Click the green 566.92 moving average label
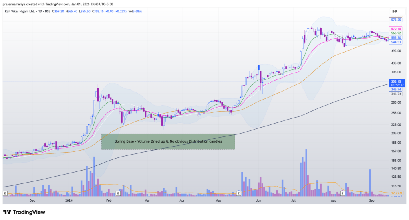Screen dimensions: 409x220 (x=396, y=33)
